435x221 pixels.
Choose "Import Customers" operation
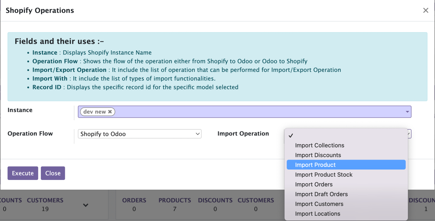pyautogui.click(x=319, y=204)
